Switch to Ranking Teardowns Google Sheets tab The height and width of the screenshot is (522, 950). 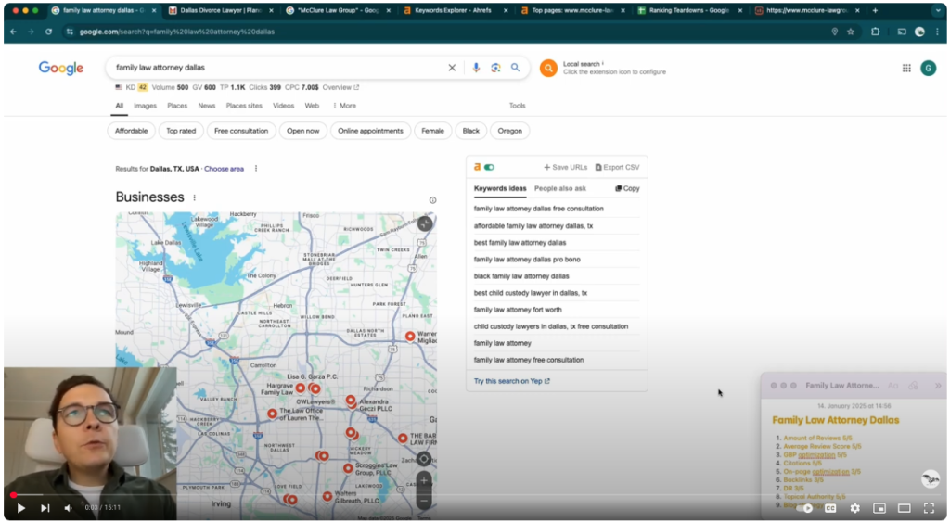tap(688, 10)
